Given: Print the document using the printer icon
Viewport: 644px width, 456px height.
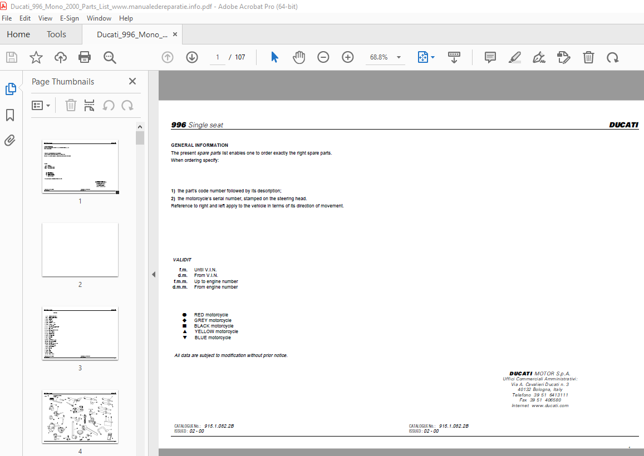Looking at the screenshot, I should [85, 57].
